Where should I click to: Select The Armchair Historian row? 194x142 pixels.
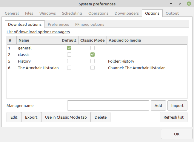tap(38, 68)
